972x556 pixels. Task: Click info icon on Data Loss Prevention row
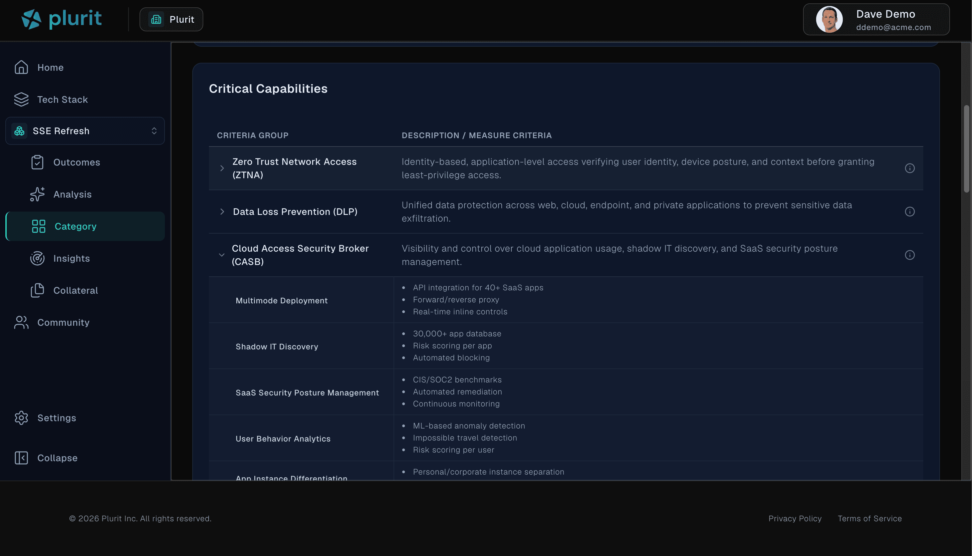(x=910, y=212)
